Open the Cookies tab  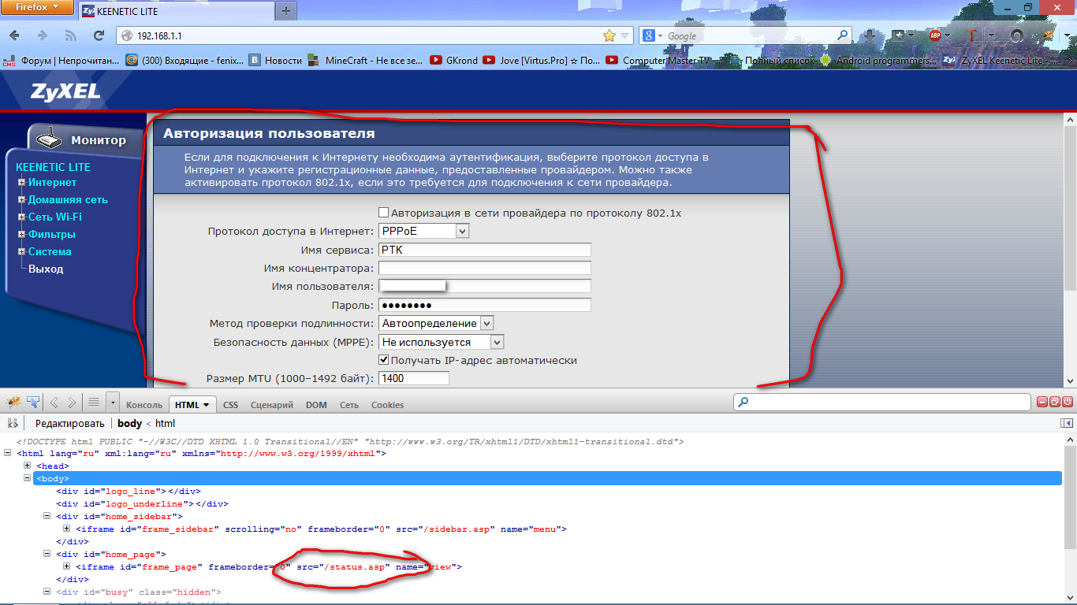[387, 405]
